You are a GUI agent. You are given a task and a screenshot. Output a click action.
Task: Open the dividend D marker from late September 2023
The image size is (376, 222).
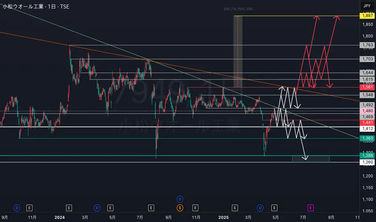(x=17, y=208)
